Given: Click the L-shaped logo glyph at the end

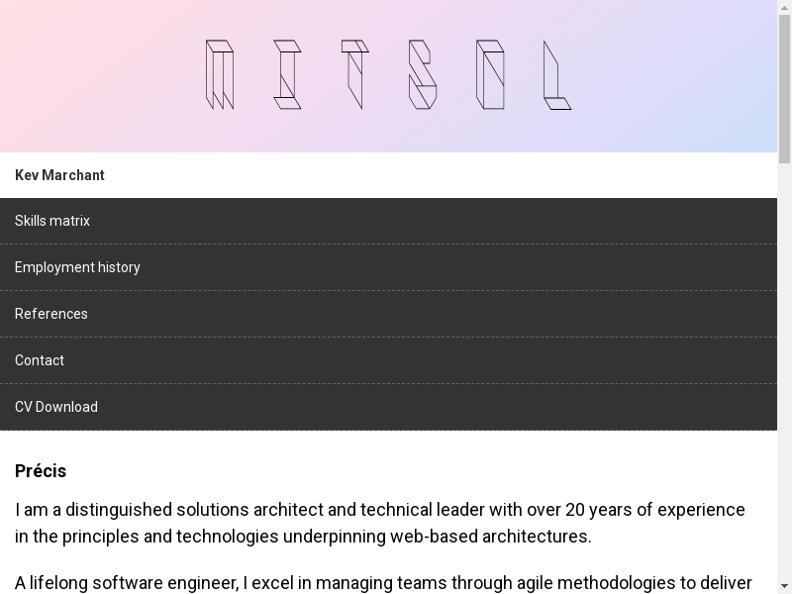Looking at the screenshot, I should [556, 74].
